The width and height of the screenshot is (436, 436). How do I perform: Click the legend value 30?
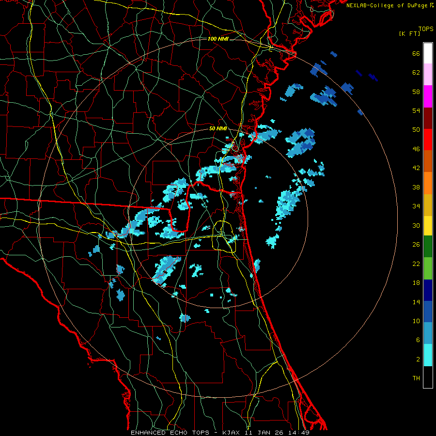tap(416, 225)
